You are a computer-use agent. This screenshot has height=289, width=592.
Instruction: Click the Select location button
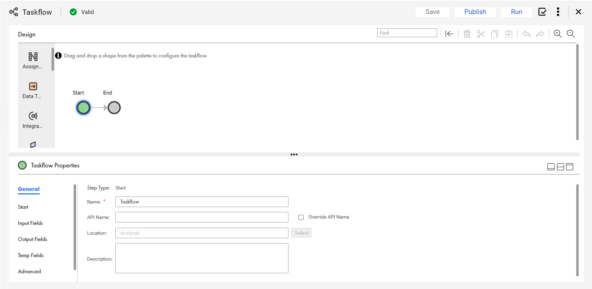(x=301, y=233)
